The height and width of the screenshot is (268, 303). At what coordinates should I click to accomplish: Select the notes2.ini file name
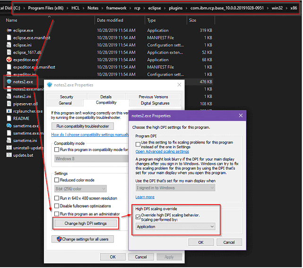22,97
